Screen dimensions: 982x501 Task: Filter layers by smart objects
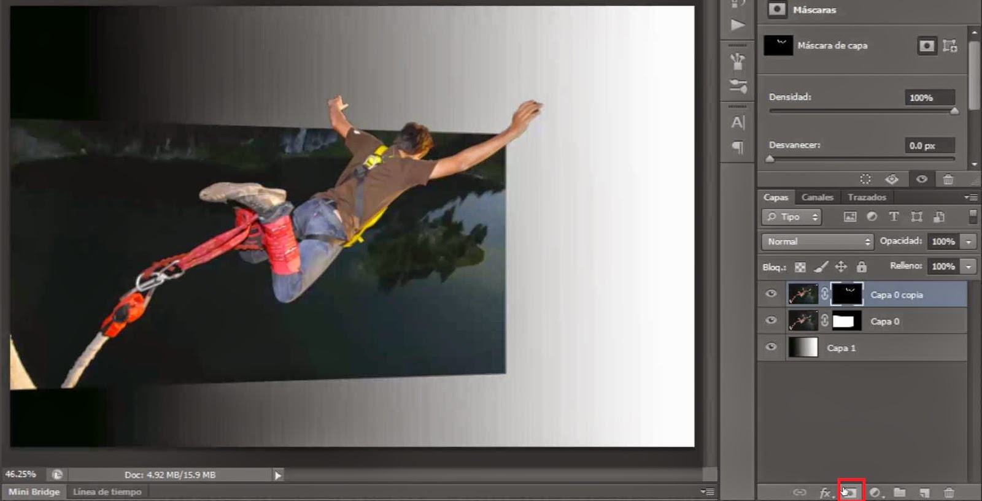click(938, 216)
